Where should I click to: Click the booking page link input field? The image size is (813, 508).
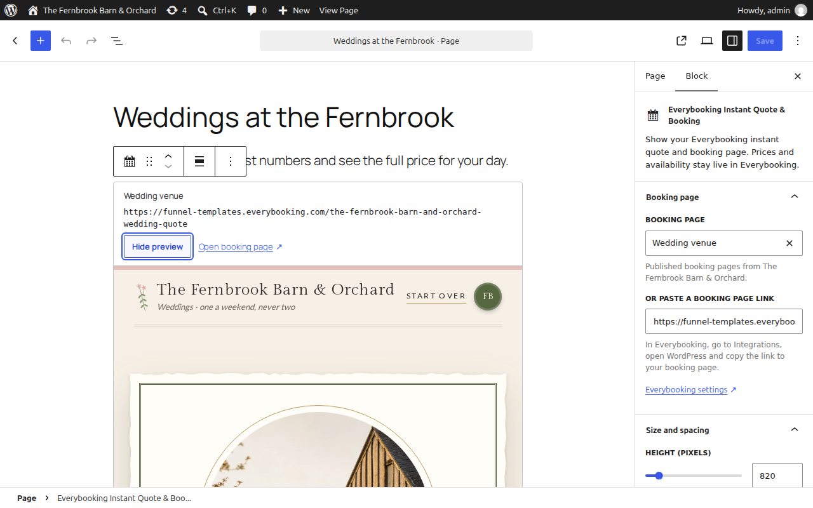[724, 321]
